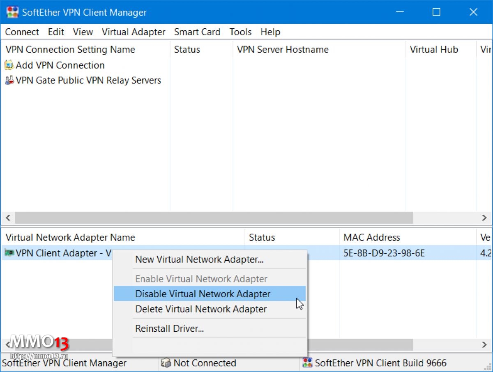Click right arrow of connection list scrollbar
The height and width of the screenshot is (372, 493).
pyautogui.click(x=484, y=218)
